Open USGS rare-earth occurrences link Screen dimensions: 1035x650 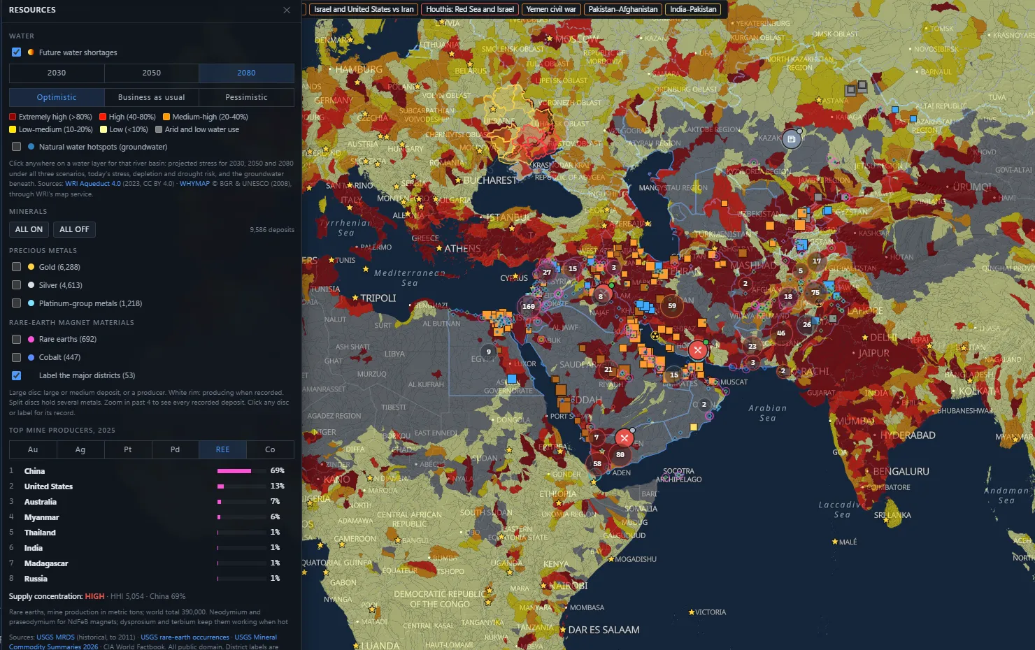185,637
